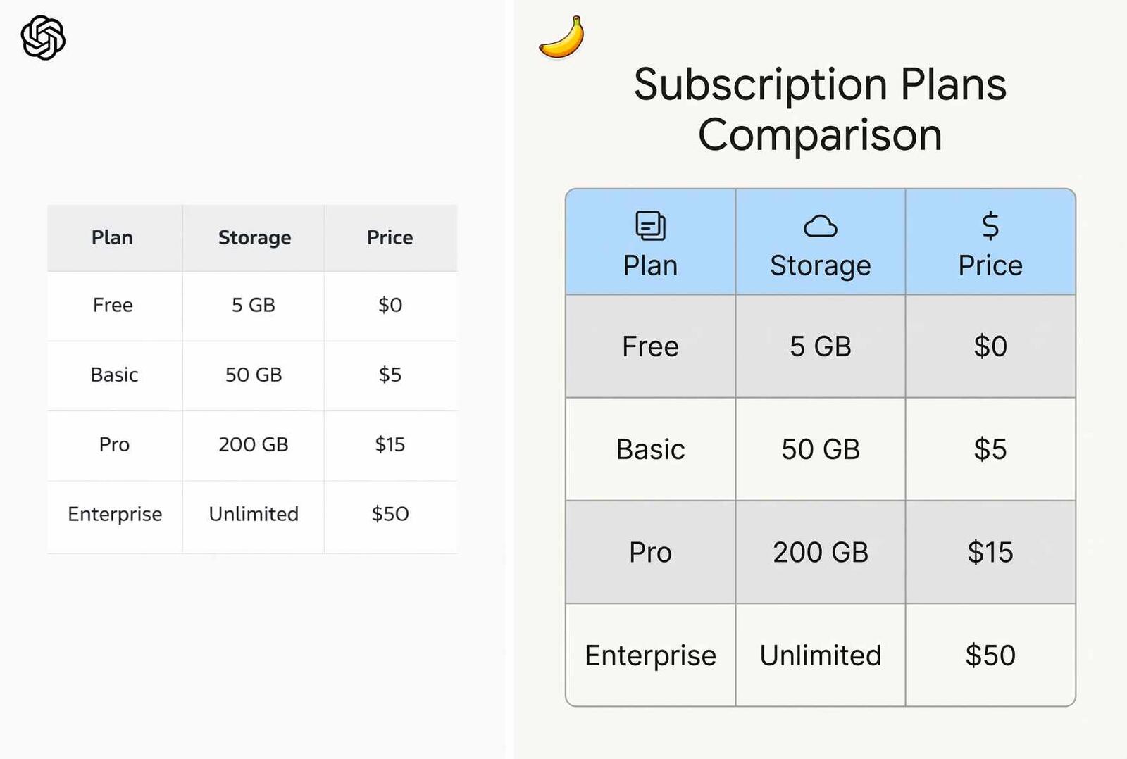Click the document icon above Plan
Screen dimensions: 1127x759
(x=650, y=226)
